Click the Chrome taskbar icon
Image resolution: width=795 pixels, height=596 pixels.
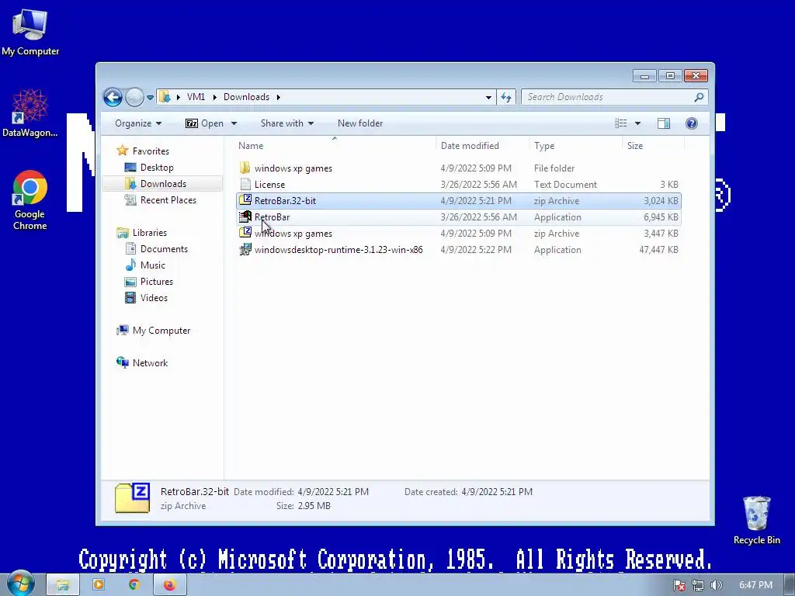point(134,585)
